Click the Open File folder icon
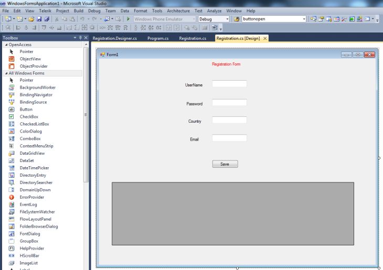Screen dimensions: 383x270 pyautogui.click(x=31, y=19)
